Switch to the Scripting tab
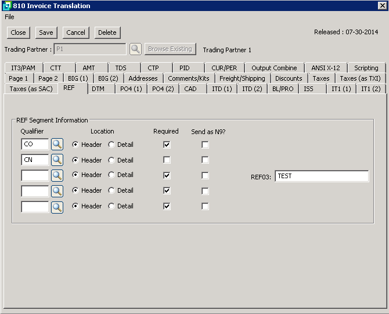The width and height of the screenshot is (389, 314). 366,68
